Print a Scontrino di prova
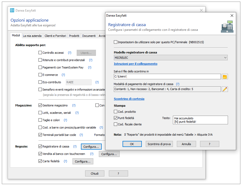The height and width of the screenshot is (187, 243). tap(159, 144)
